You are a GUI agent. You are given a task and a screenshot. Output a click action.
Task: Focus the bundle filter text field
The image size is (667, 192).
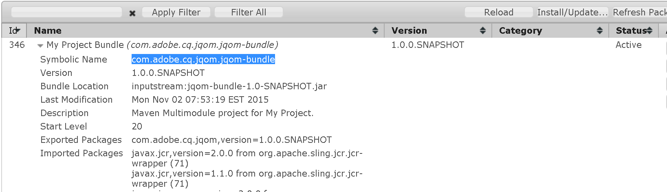click(66, 13)
